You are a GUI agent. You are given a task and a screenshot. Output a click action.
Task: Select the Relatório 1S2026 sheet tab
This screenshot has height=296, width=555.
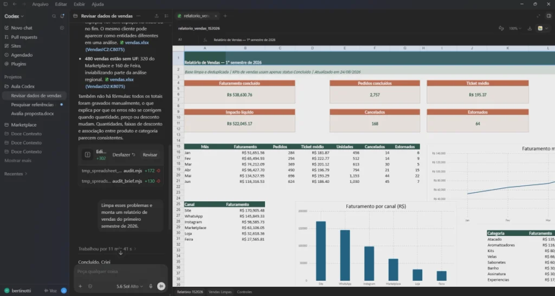pyautogui.click(x=190, y=292)
